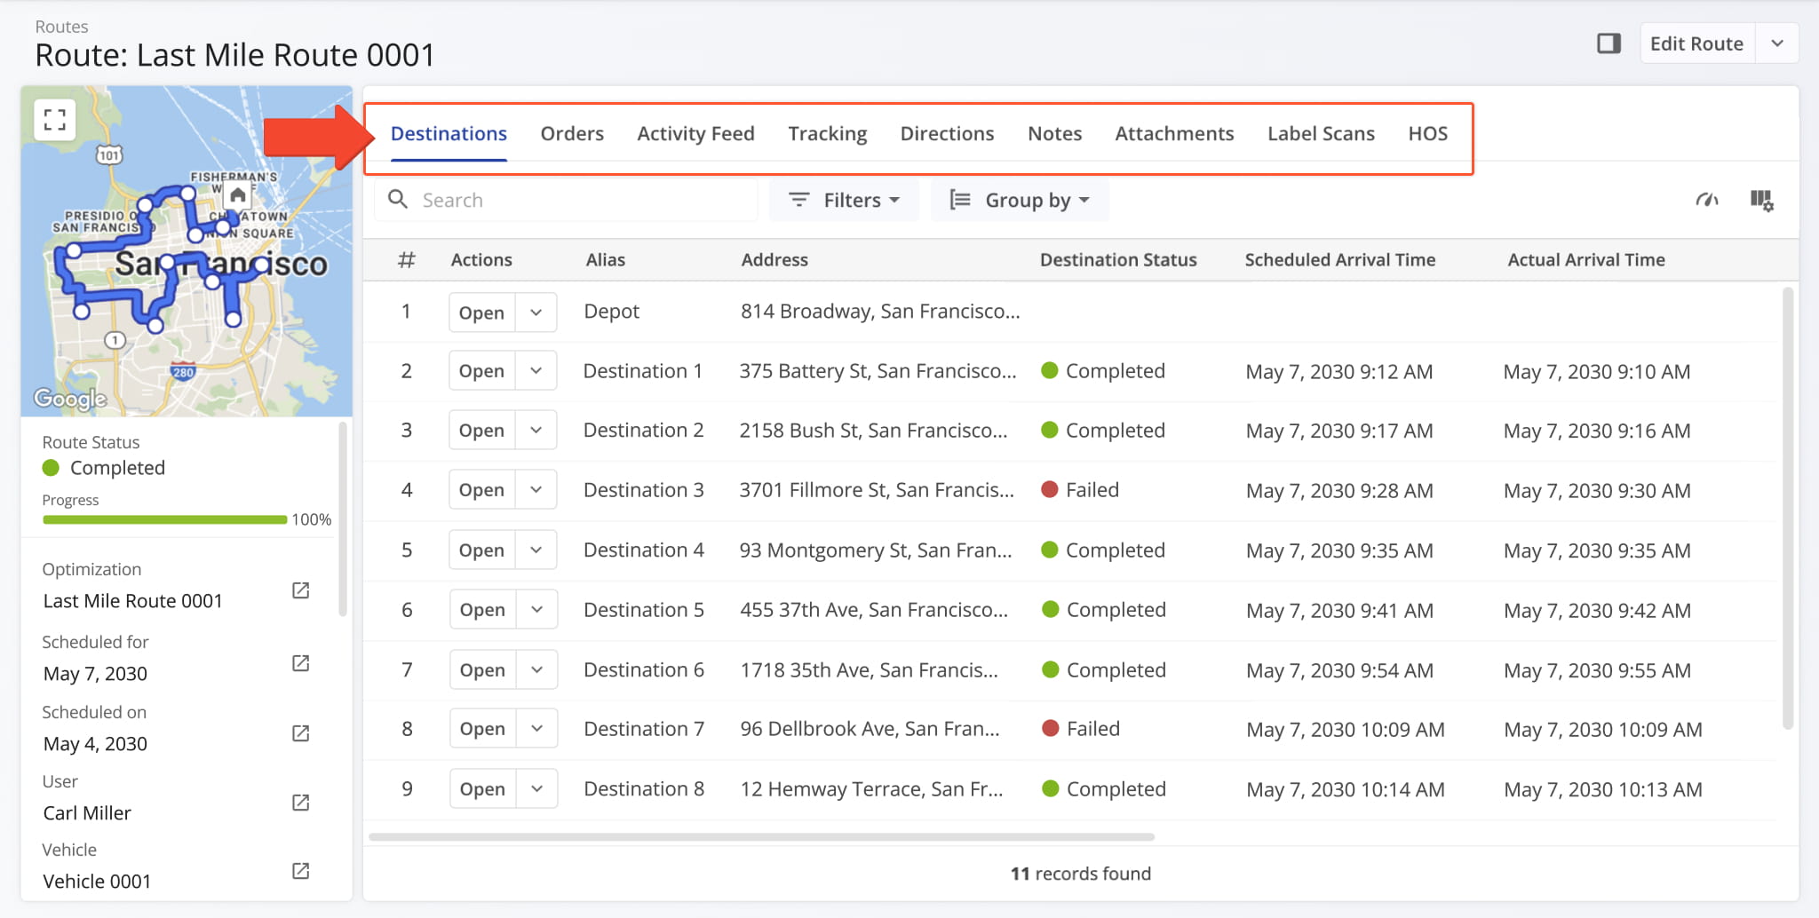The image size is (1819, 918).
Task: Open the Group by dropdown
Action: tap(1020, 201)
